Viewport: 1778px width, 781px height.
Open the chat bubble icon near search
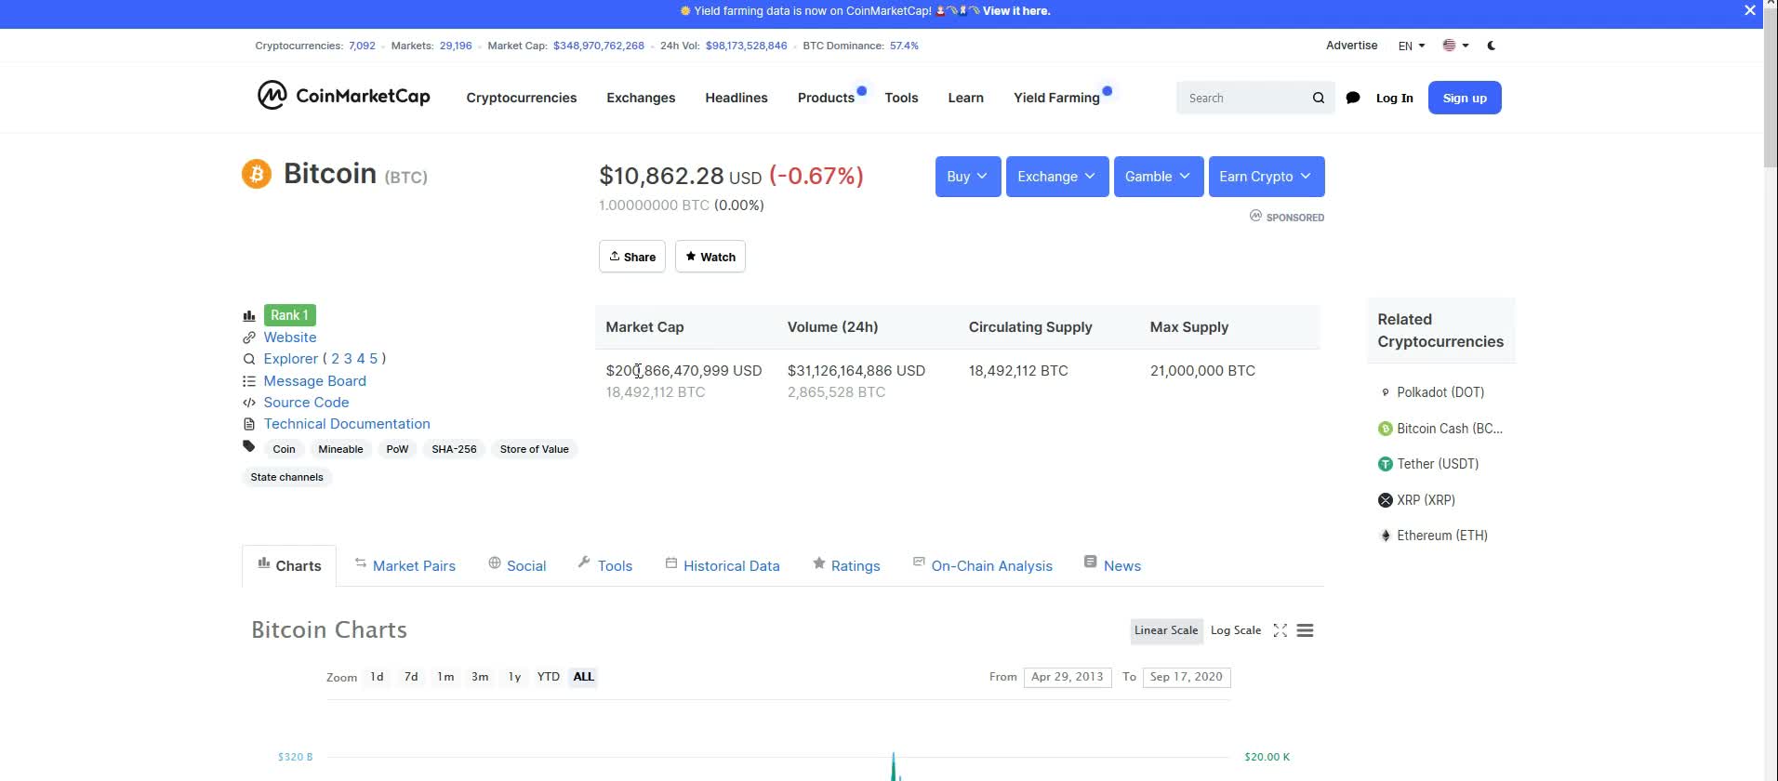[x=1353, y=98]
